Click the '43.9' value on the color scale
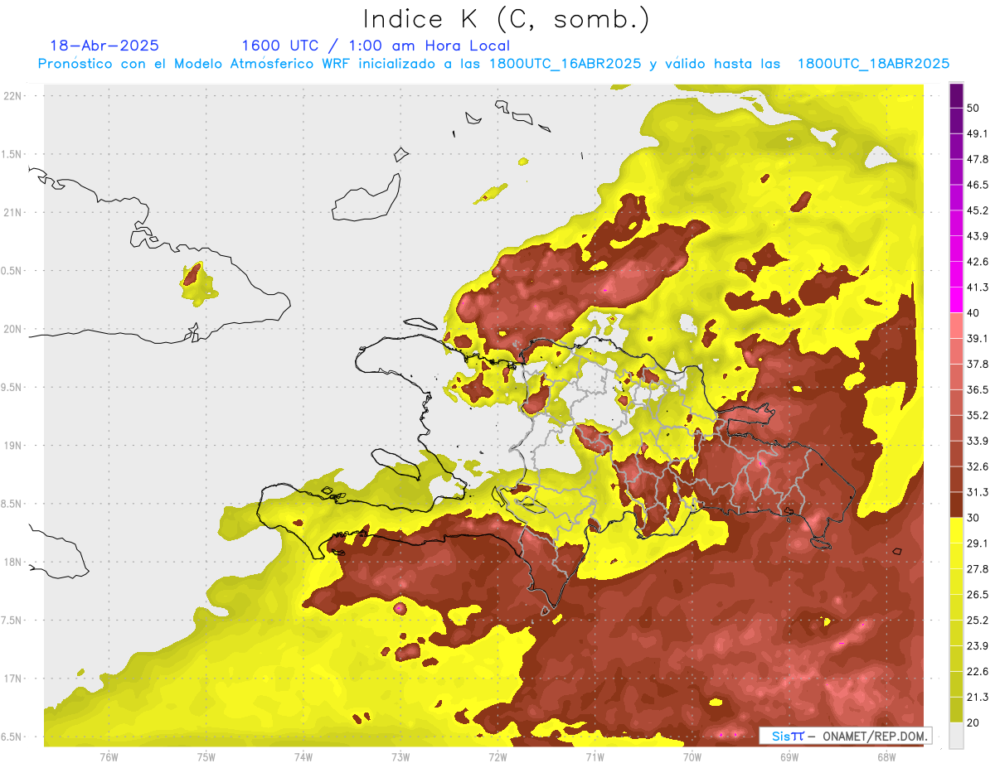 (978, 236)
